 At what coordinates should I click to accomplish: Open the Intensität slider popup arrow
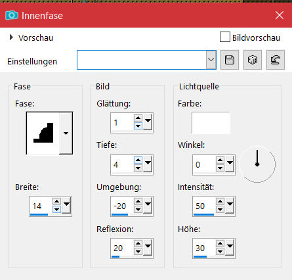[x=230, y=205]
